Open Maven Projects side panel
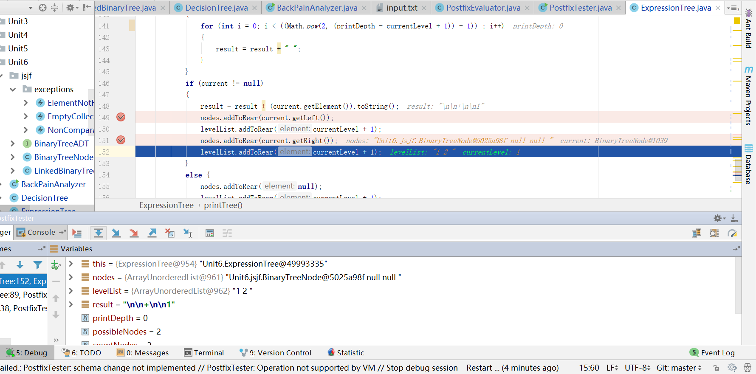The width and height of the screenshot is (756, 374). pyautogui.click(x=748, y=96)
